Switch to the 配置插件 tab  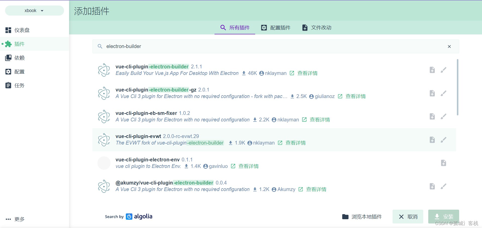coord(276,28)
